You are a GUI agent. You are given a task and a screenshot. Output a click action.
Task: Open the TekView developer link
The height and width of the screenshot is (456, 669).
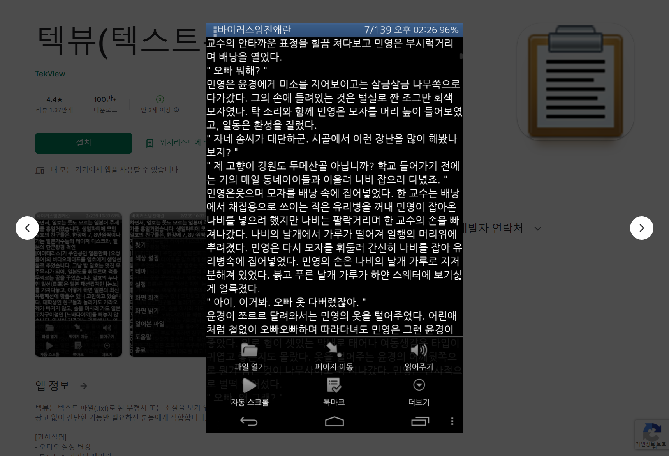[x=50, y=74]
